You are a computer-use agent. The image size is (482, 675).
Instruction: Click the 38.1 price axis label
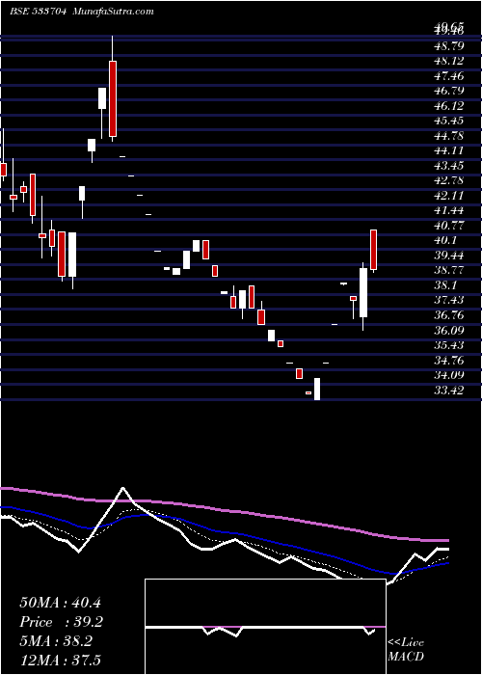pos(445,285)
